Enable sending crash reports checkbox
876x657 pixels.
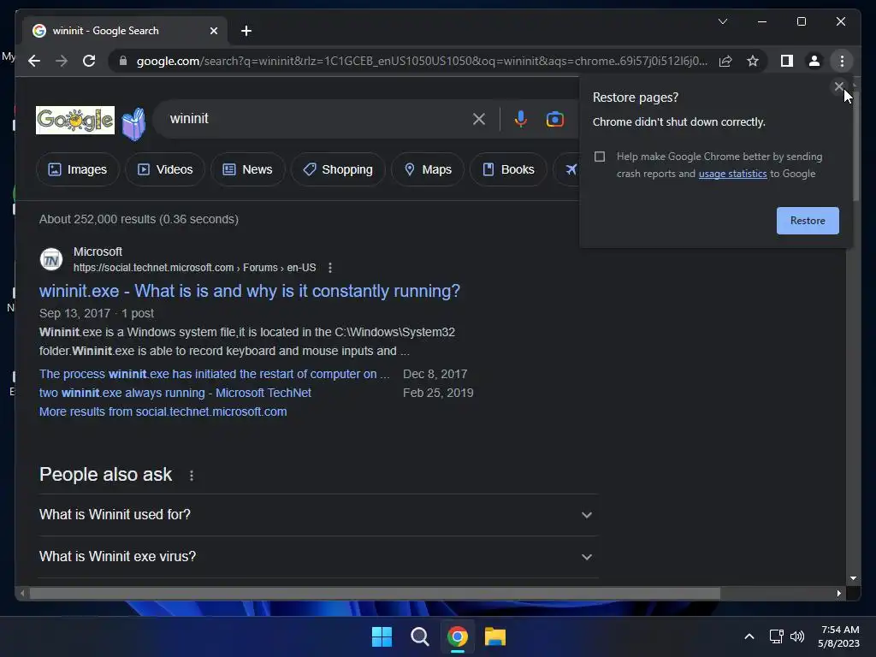pos(600,157)
